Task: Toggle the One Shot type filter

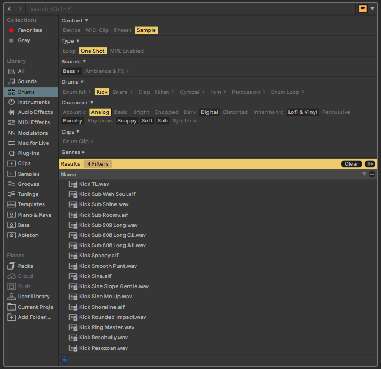Action: tap(93, 51)
